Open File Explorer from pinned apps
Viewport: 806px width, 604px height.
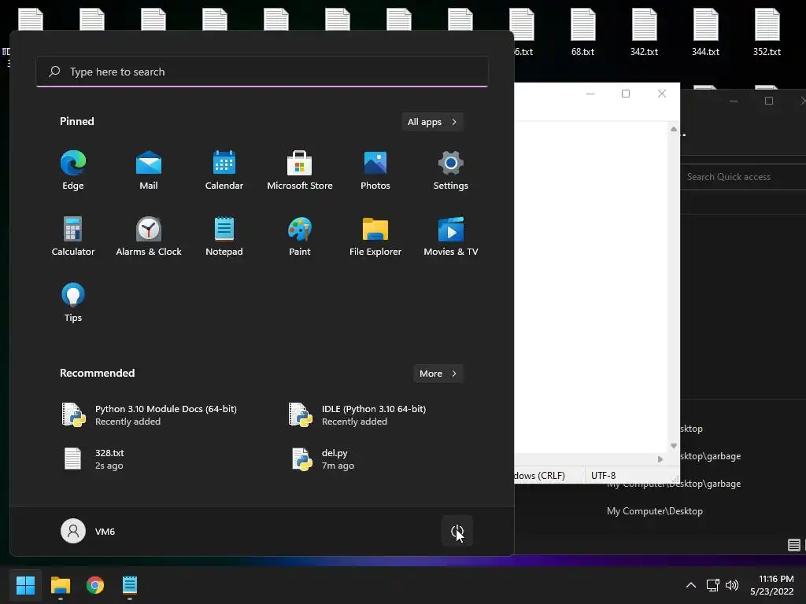375,236
